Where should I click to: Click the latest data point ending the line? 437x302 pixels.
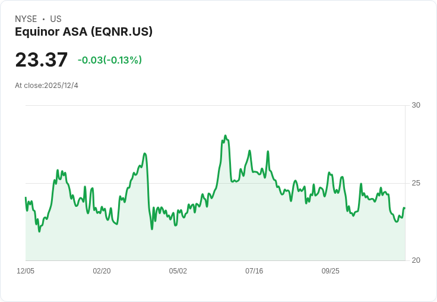point(404,207)
